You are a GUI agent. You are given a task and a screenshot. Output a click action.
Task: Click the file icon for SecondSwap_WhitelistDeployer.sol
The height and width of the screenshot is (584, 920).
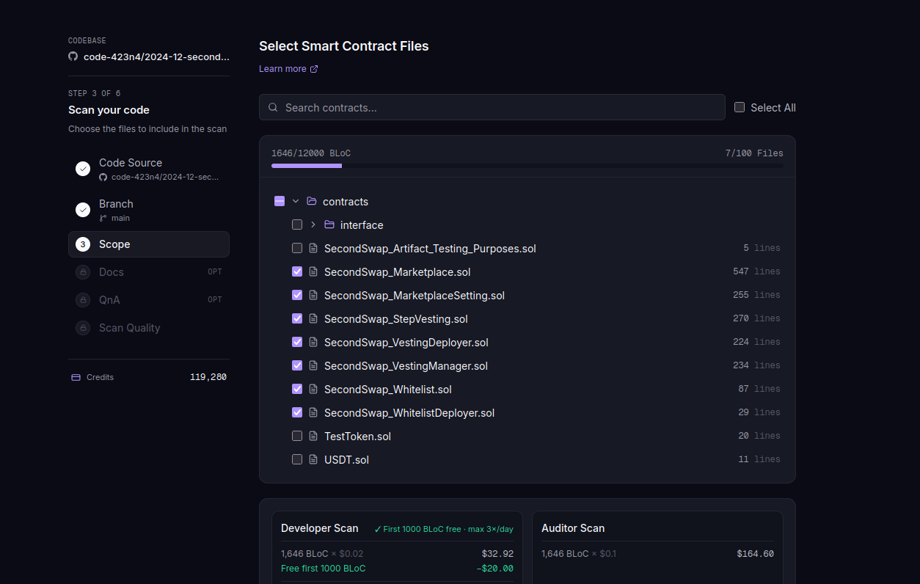(x=313, y=412)
